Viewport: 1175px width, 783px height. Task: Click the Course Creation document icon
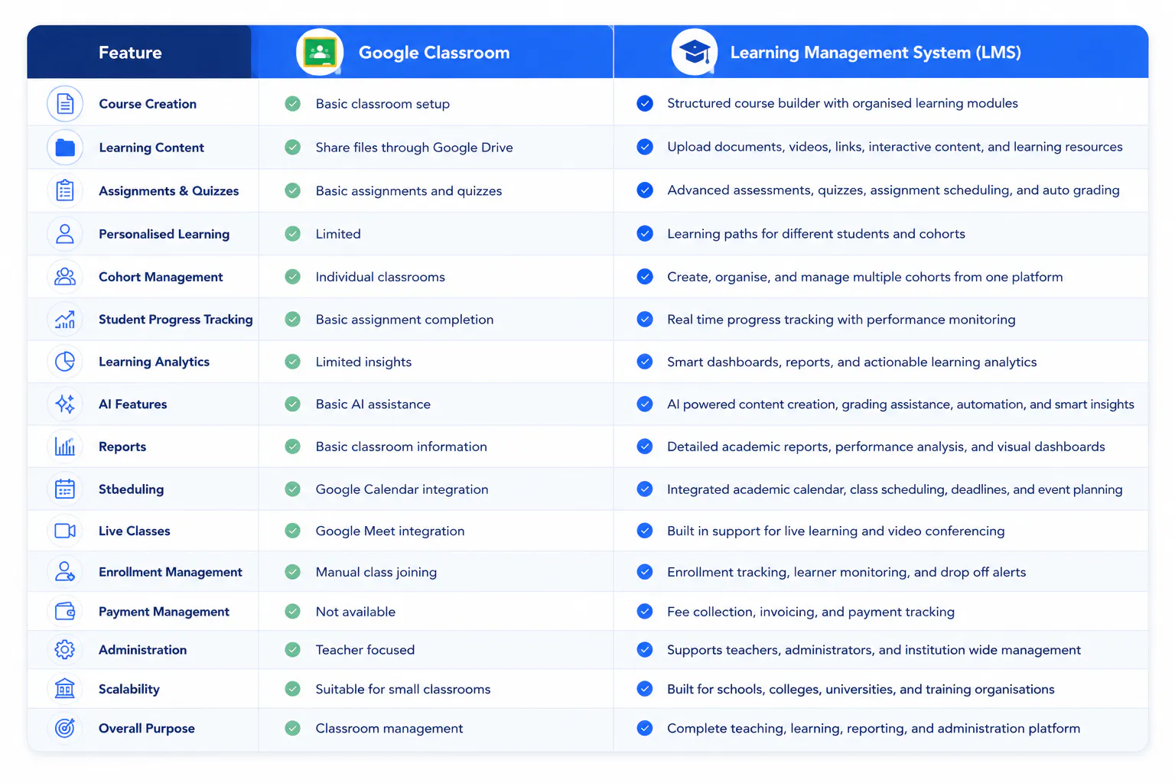(x=65, y=103)
